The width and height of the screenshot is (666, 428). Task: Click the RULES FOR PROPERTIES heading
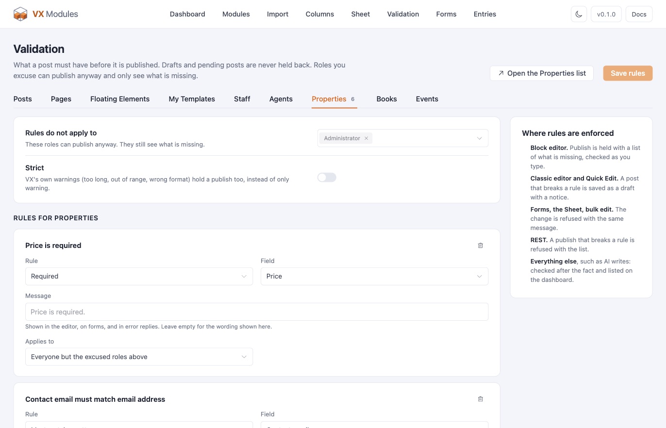56,218
